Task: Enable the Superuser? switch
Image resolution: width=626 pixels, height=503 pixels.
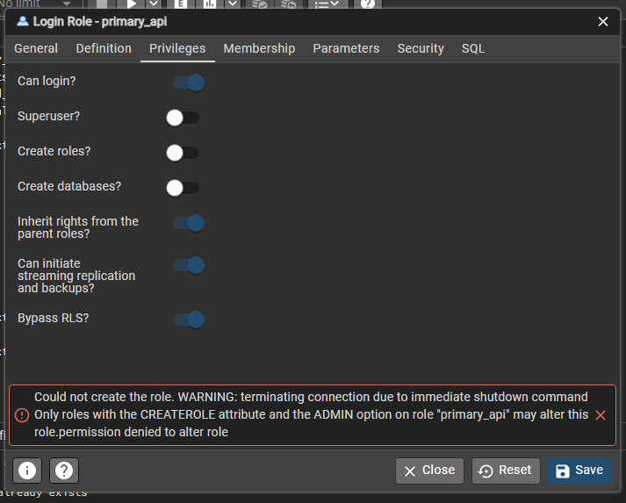Action: [x=183, y=118]
